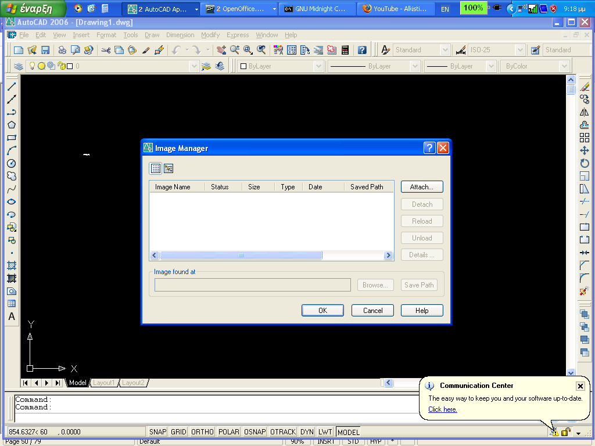Open the status bar tray menu arrow

click(578, 433)
